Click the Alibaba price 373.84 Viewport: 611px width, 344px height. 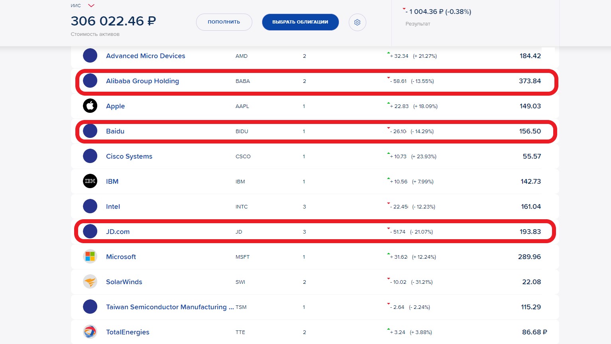(530, 81)
